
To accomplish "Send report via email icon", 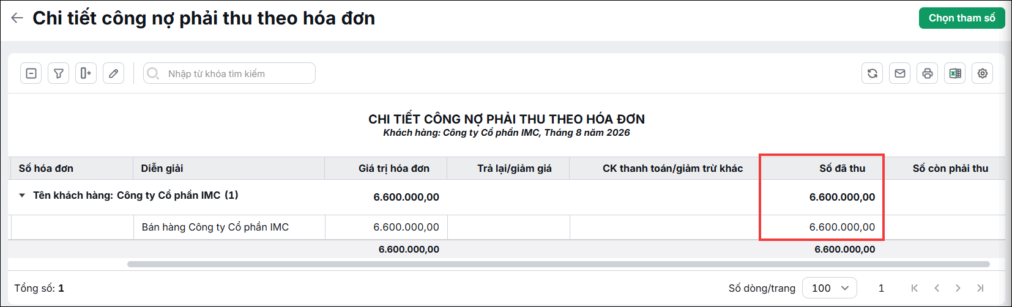I will pyautogui.click(x=900, y=73).
